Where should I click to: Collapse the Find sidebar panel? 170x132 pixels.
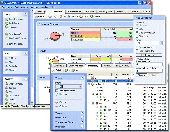[x=26, y=53]
